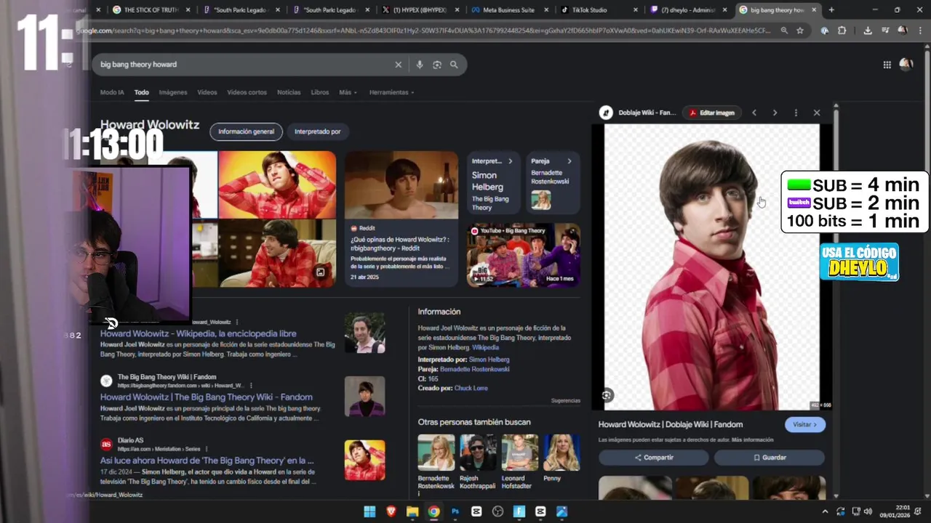This screenshot has height=523, width=931.
Task: Go to next image in preview panel
Action: [775, 113]
